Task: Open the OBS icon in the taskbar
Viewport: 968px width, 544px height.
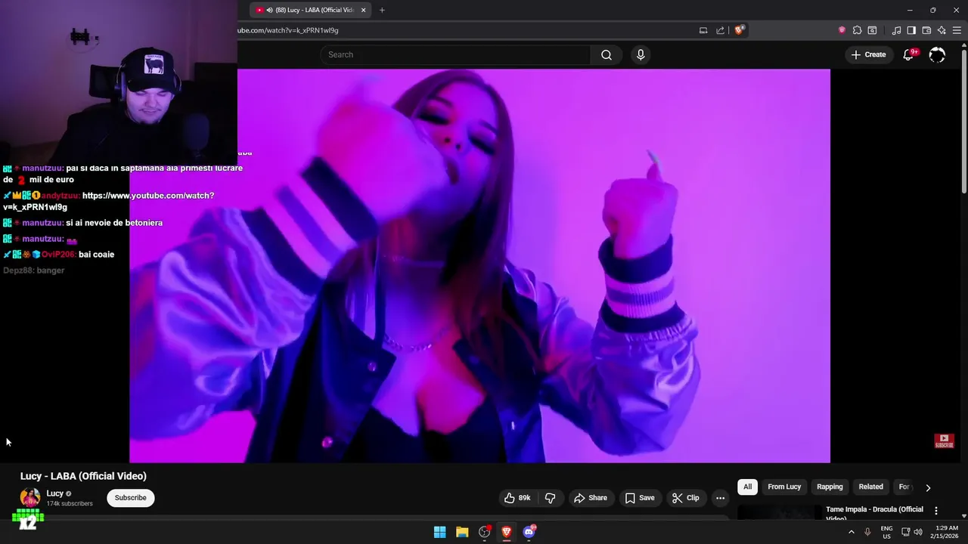Action: tap(485, 532)
